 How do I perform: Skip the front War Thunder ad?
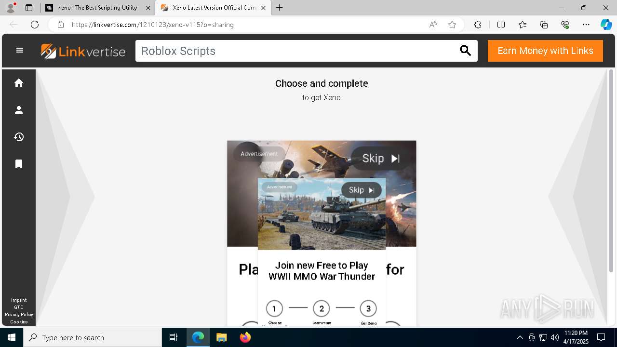(x=362, y=190)
